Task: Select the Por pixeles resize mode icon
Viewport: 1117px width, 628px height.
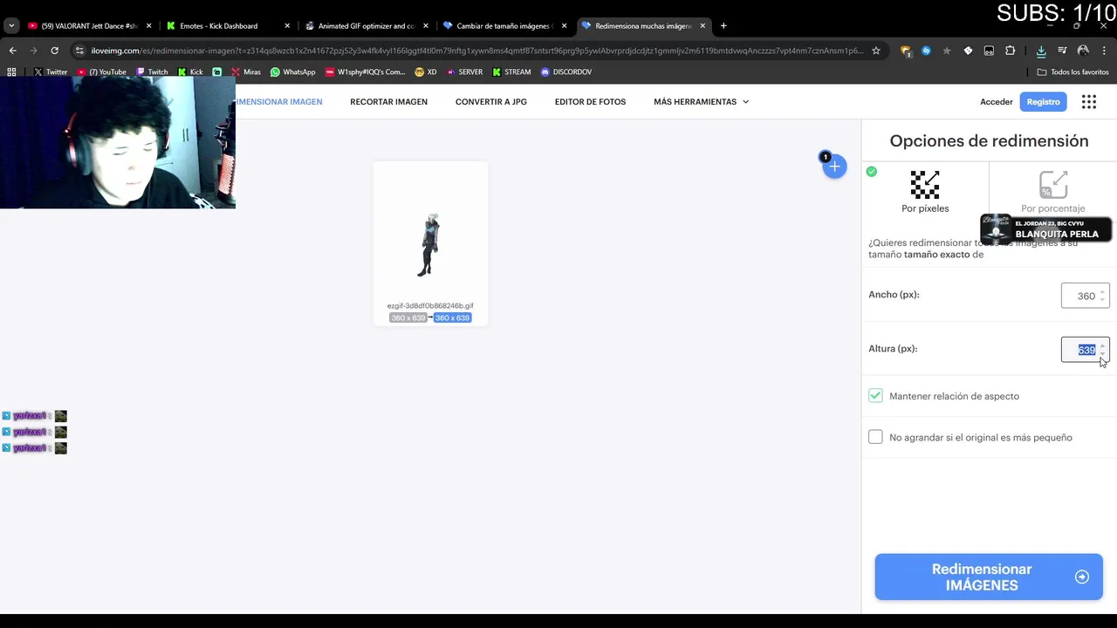Action: [925, 185]
